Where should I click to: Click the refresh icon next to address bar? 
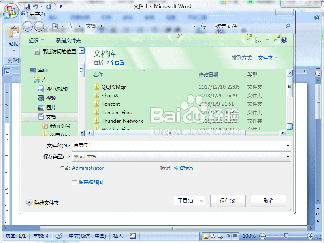pos(203,26)
